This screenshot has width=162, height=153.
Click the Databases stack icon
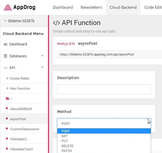pos(6,56)
